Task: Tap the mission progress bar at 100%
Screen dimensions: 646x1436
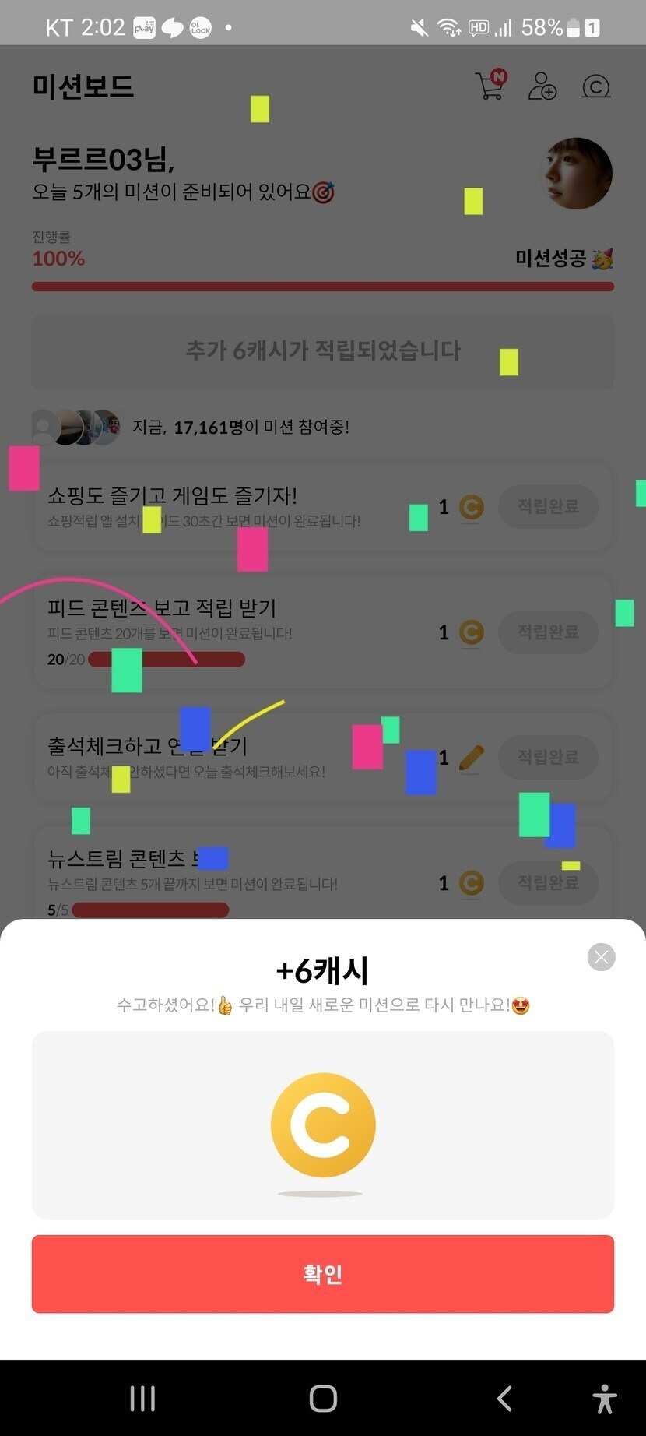Action: click(x=323, y=287)
